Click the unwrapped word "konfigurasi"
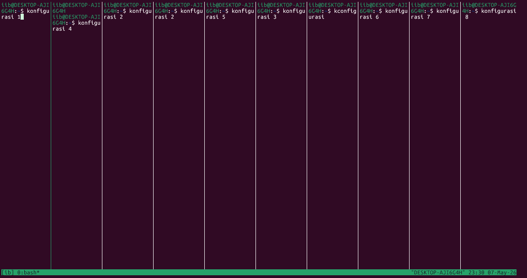The width and height of the screenshot is (527, 278). pyautogui.click(x=498, y=11)
